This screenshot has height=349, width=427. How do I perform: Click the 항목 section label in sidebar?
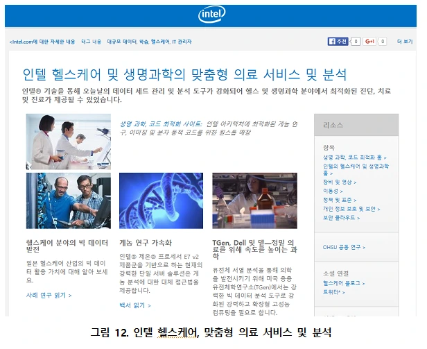pos(329,148)
